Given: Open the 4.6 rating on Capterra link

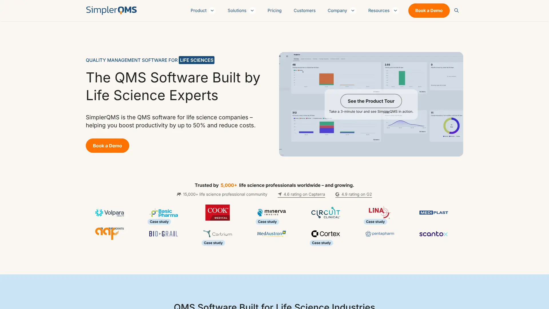Looking at the screenshot, I should pos(301,194).
